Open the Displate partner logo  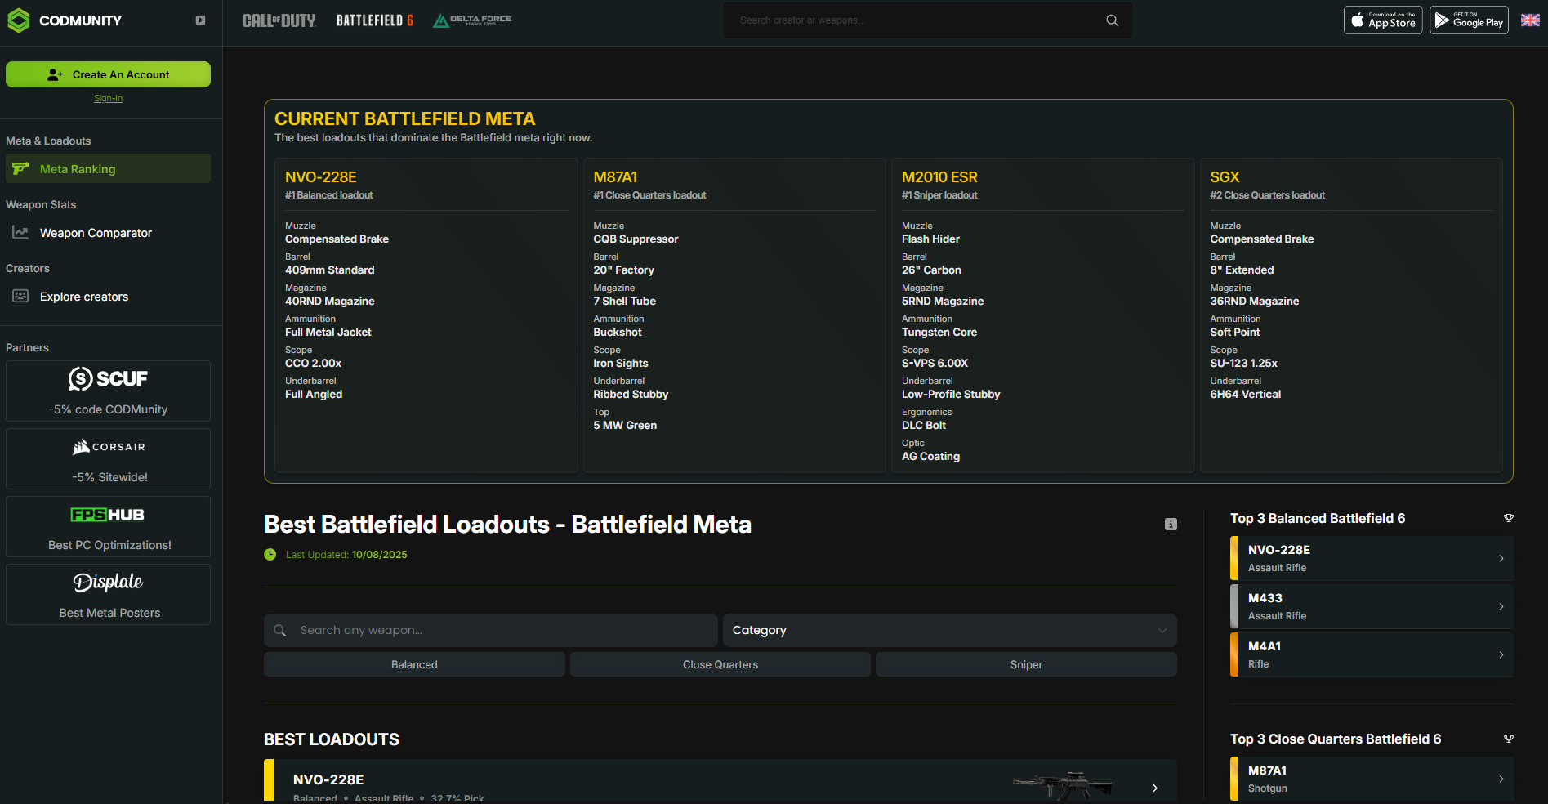click(108, 582)
